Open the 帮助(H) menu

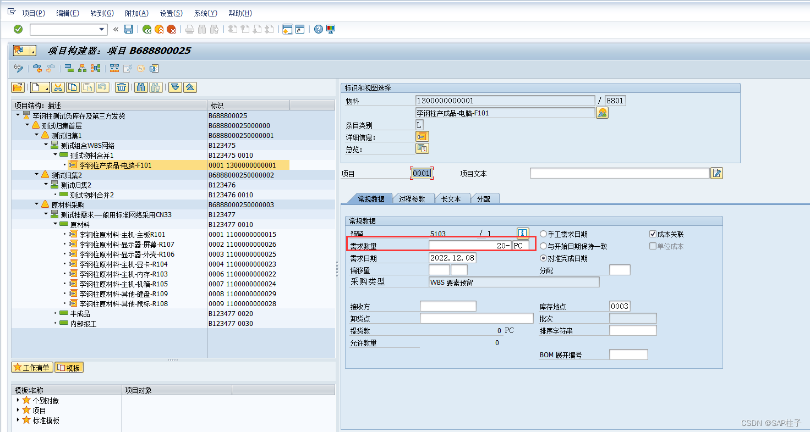click(x=240, y=13)
